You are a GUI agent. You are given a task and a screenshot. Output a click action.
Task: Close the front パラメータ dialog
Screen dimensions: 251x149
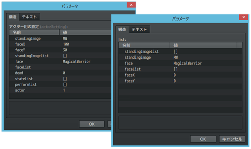pos(244,17)
